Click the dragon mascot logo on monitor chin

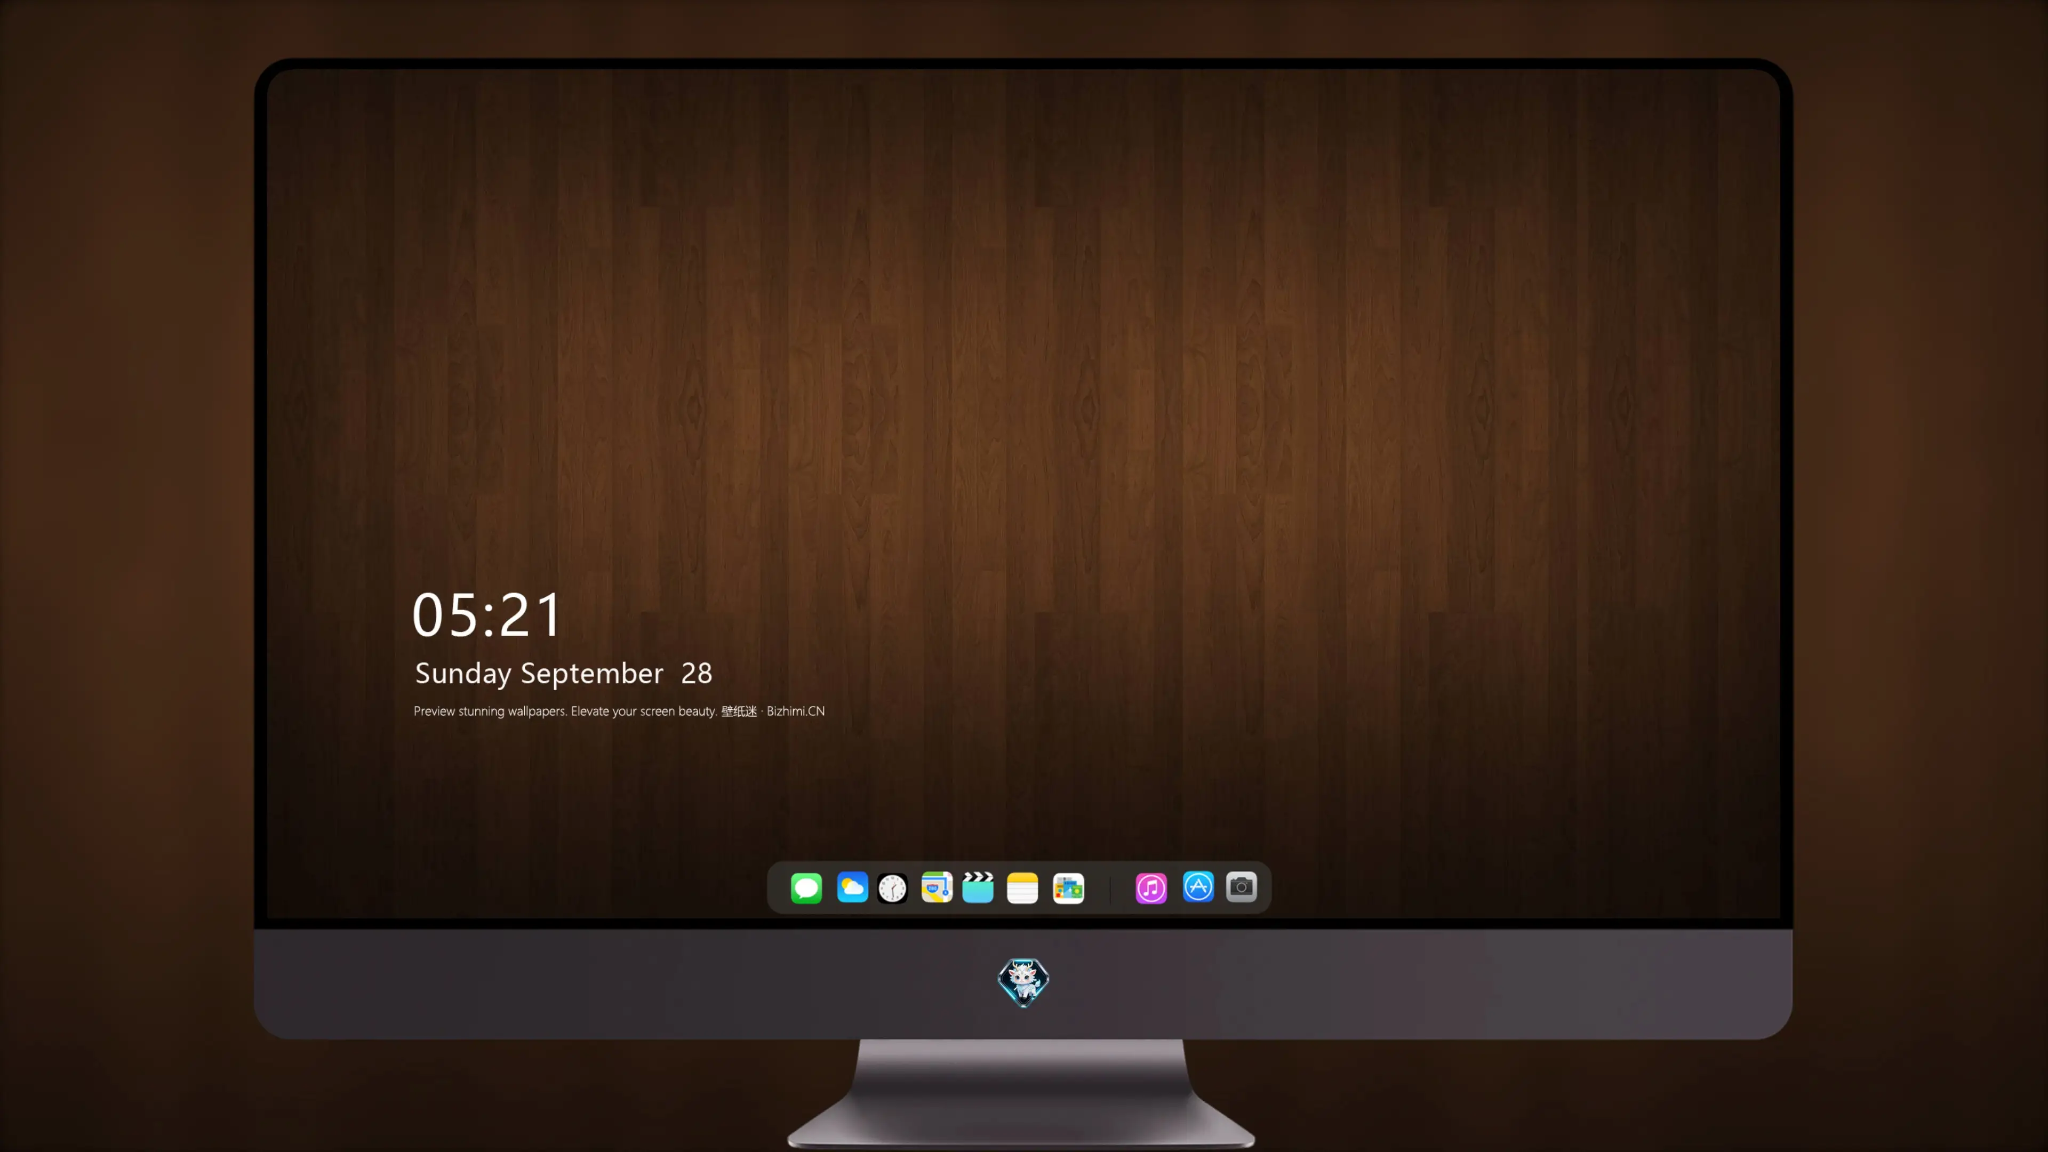point(1023,982)
